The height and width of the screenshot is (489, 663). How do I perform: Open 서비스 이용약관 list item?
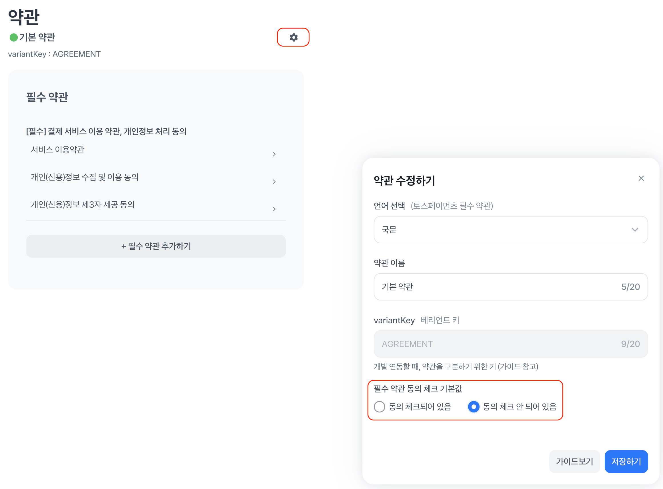pyautogui.click(x=58, y=150)
